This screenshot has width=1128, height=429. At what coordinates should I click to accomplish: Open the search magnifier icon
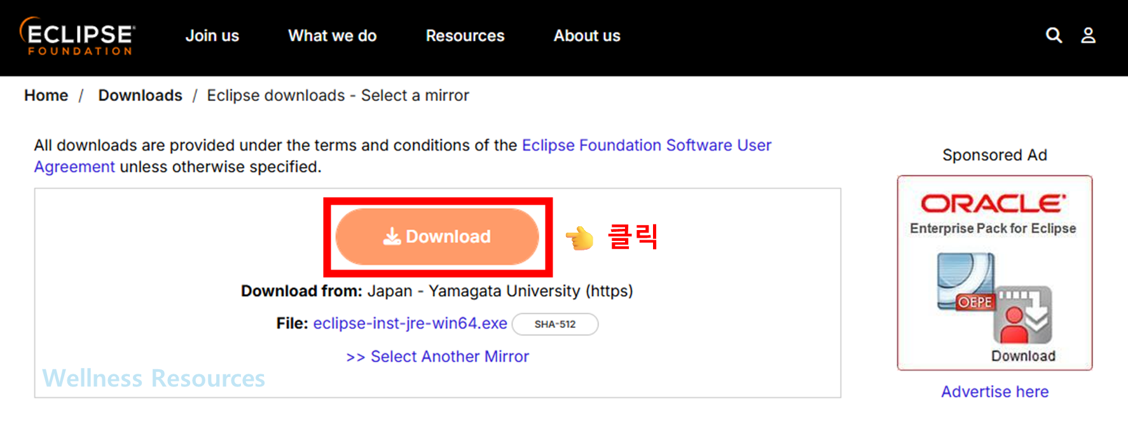(1054, 36)
